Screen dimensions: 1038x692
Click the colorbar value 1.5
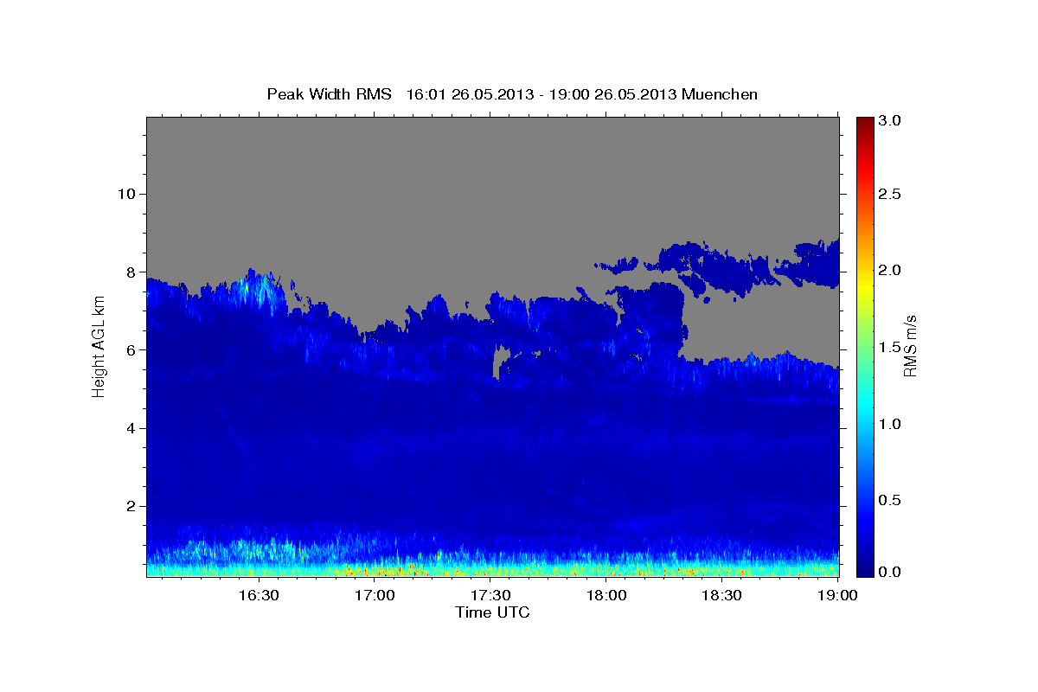coord(889,347)
